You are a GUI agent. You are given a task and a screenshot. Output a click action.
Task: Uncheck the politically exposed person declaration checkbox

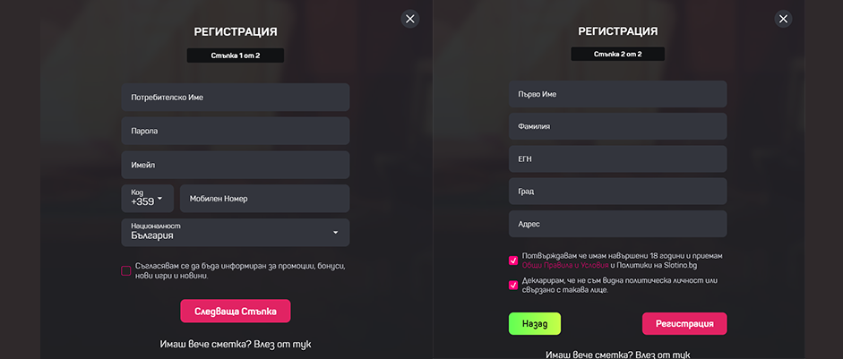(513, 286)
